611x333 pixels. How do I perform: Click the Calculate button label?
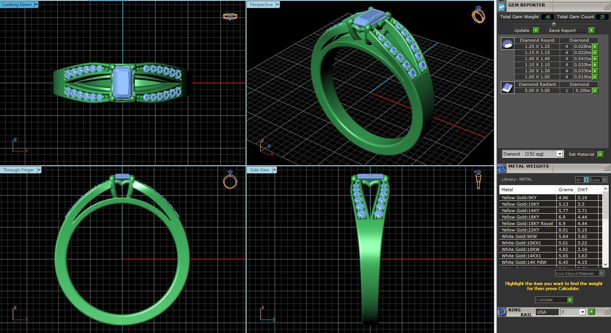(544, 300)
